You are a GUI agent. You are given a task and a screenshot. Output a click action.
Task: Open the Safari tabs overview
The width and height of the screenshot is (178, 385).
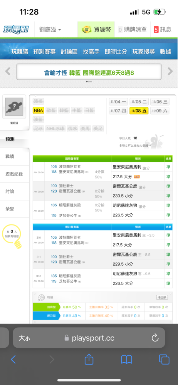tap(164, 360)
